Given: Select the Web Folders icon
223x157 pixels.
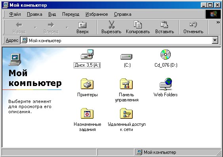Looking at the screenshot, I should pos(166,84).
